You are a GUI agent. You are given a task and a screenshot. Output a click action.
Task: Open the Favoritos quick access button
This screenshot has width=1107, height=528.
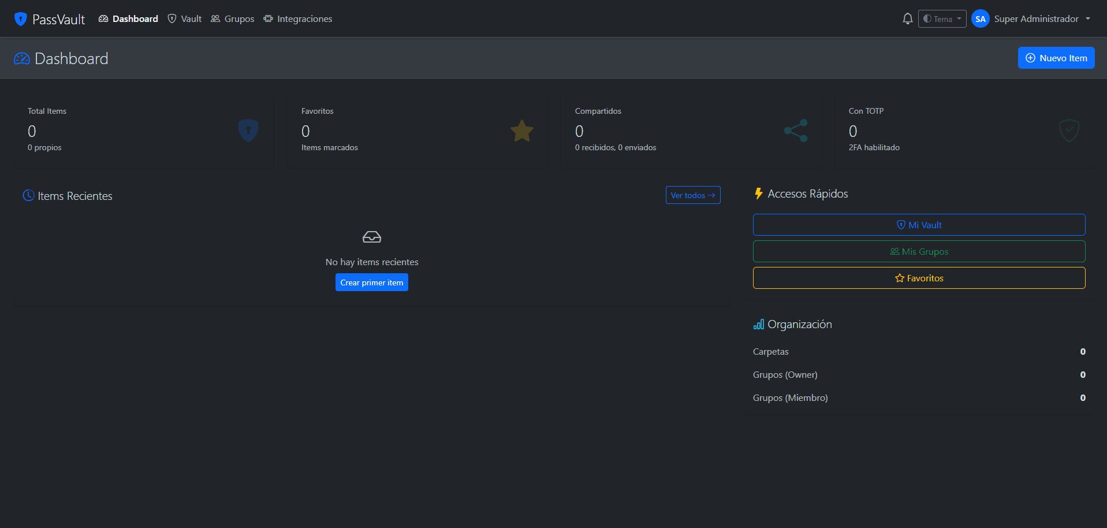tap(919, 278)
